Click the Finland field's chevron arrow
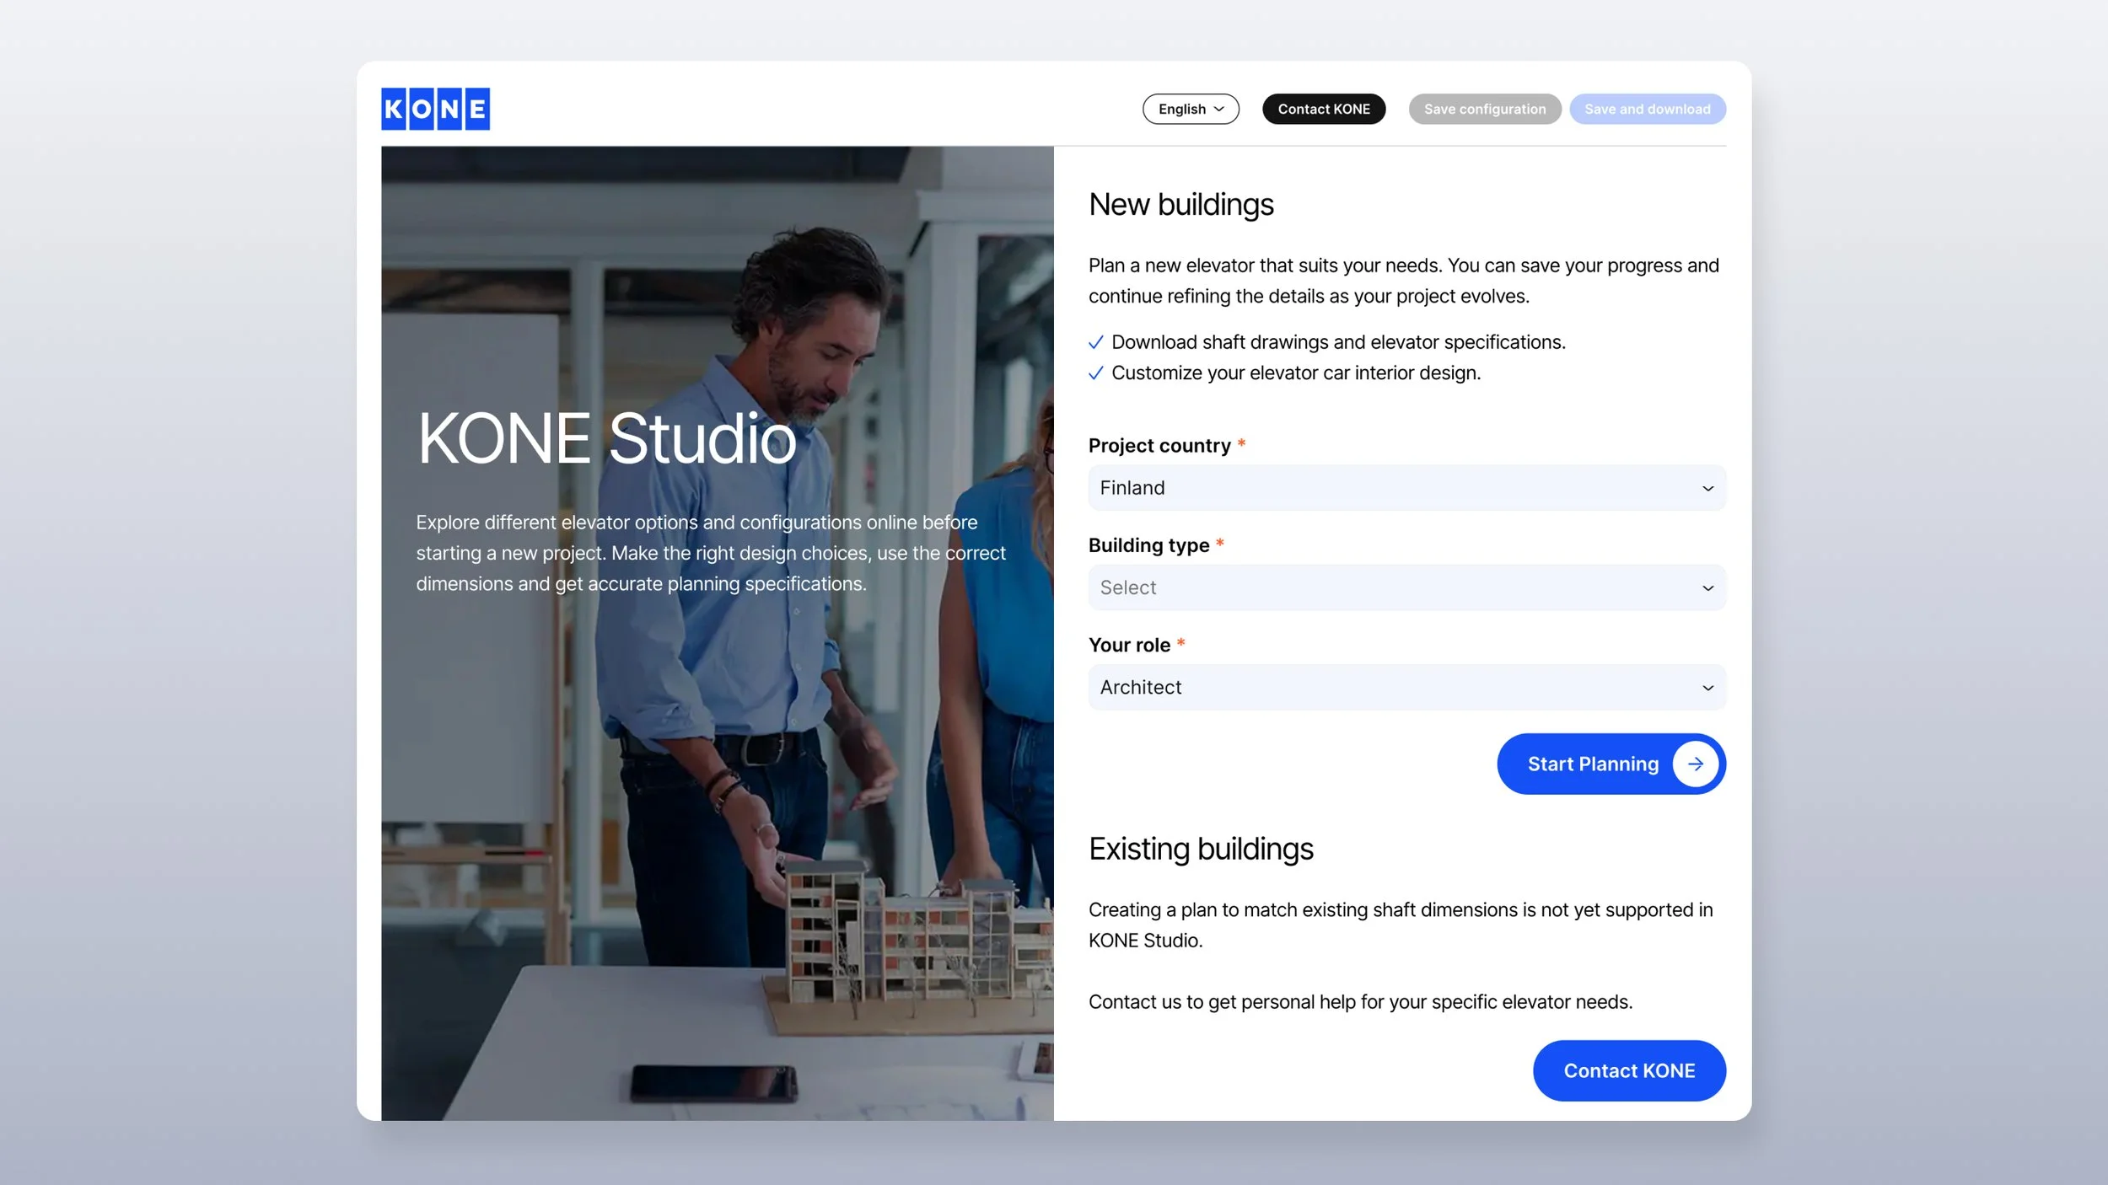Image resolution: width=2108 pixels, height=1185 pixels. point(1707,488)
